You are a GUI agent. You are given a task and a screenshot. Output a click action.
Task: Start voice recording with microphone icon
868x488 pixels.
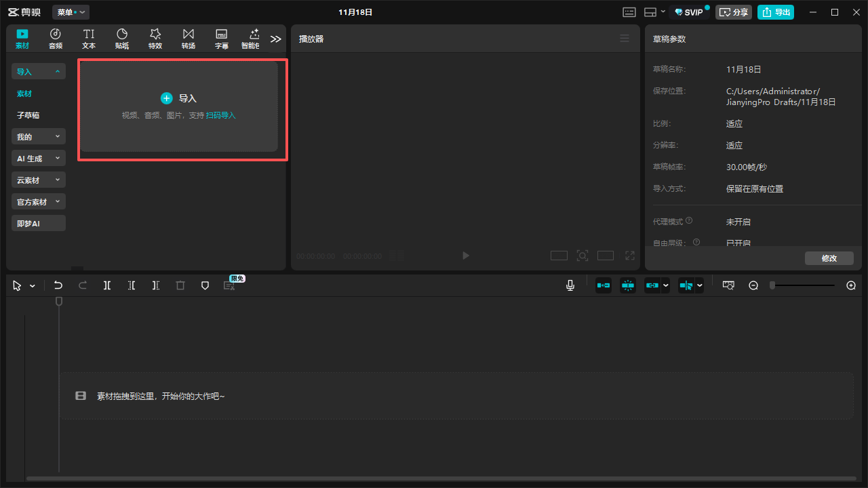[570, 285]
